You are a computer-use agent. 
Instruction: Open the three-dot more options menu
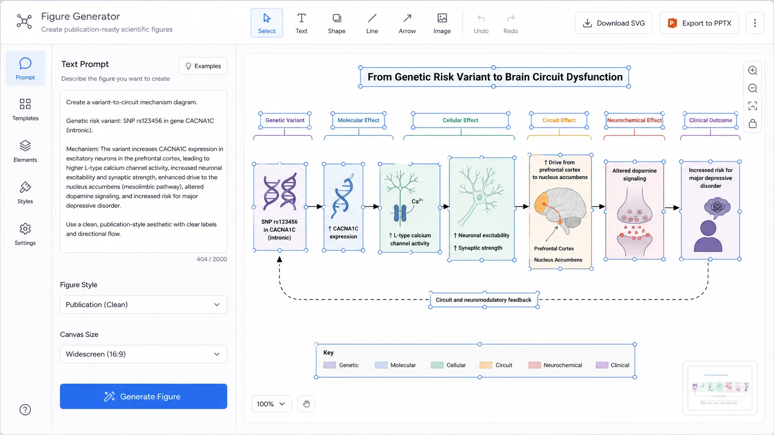tap(755, 23)
